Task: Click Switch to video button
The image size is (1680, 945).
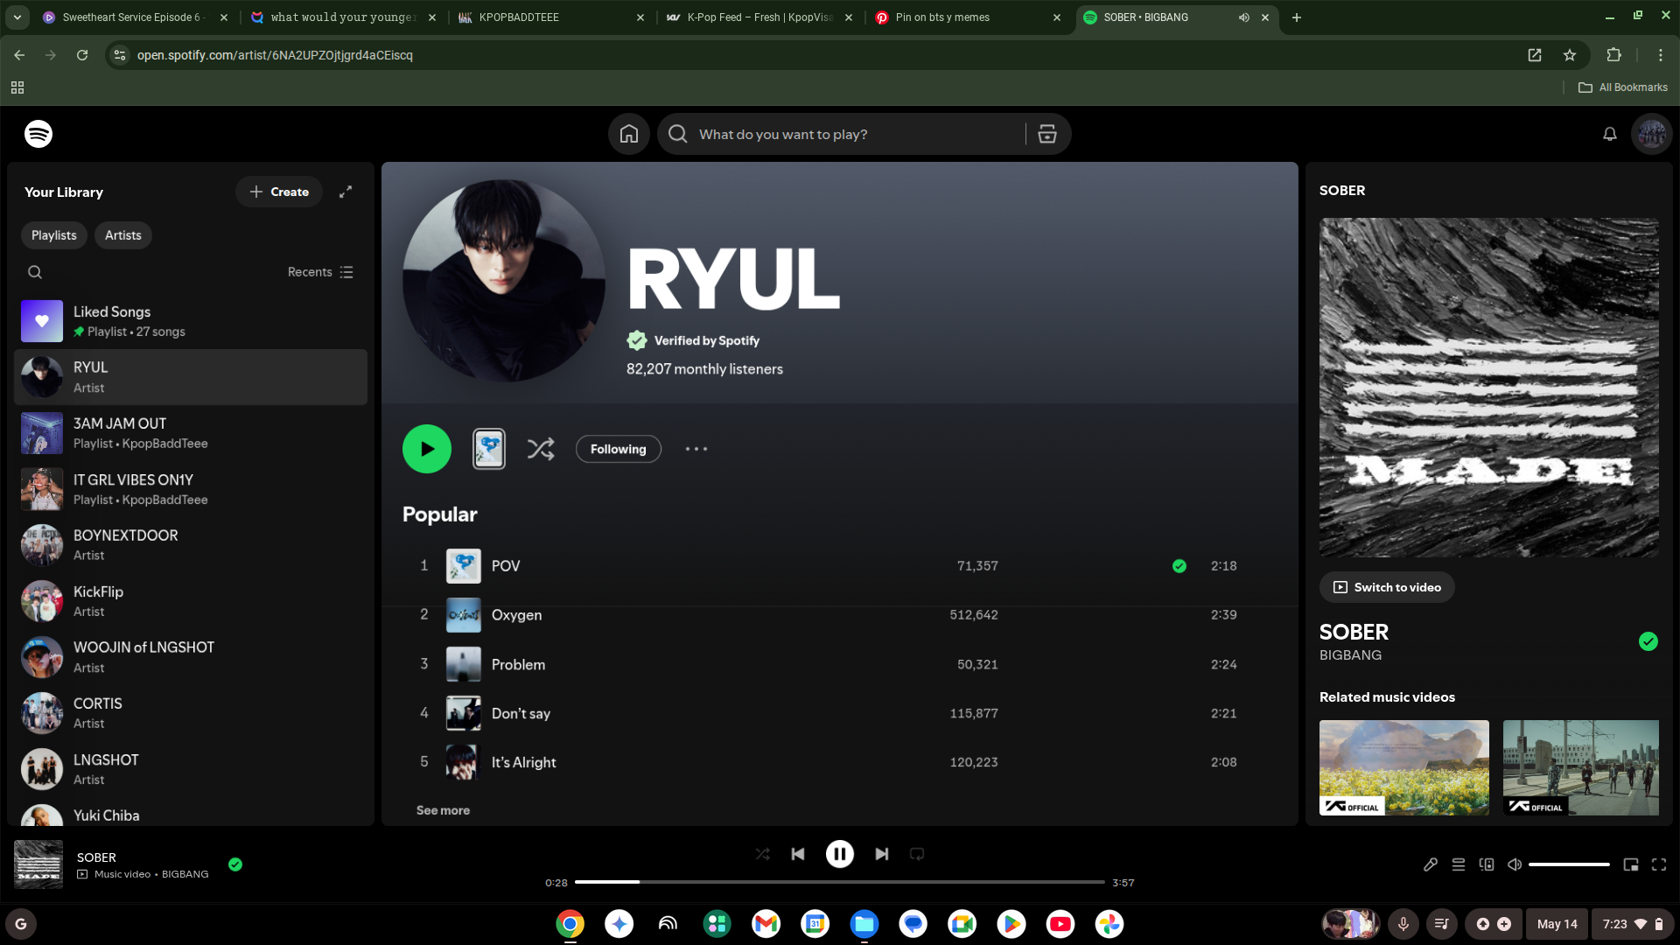Action: coord(1387,587)
